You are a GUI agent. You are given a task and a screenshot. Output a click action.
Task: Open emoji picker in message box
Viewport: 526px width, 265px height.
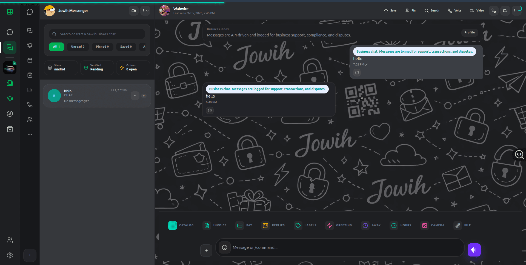click(225, 247)
